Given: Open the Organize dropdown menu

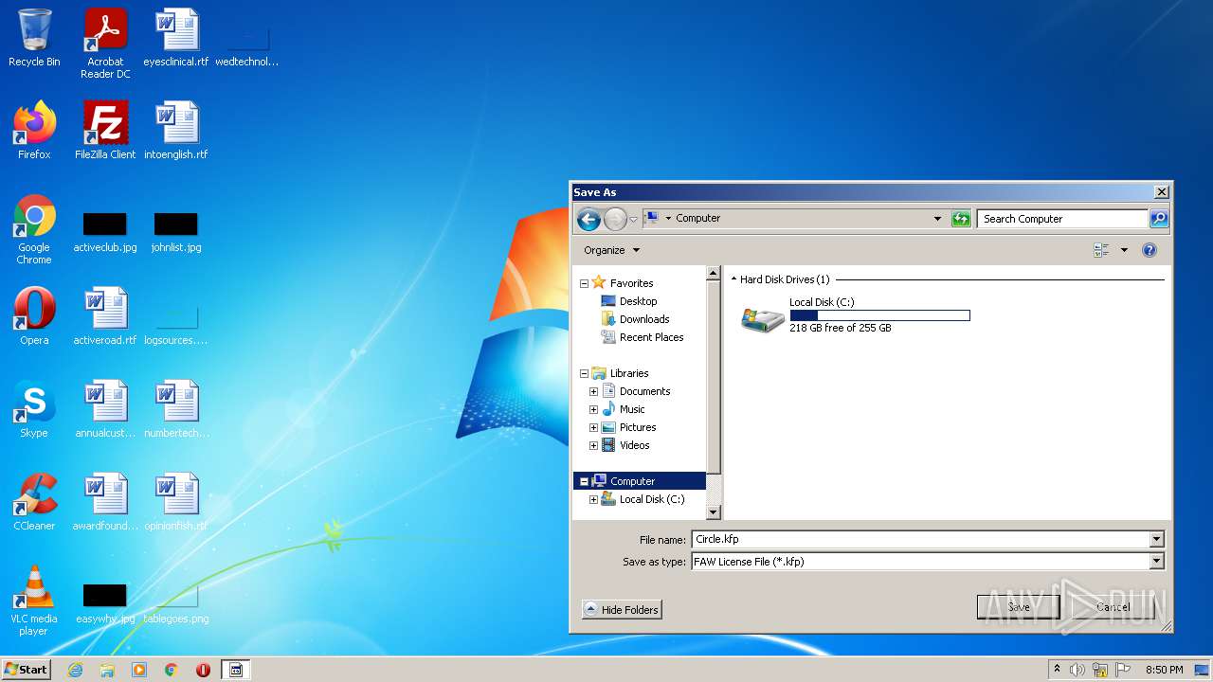Looking at the screenshot, I should coord(611,250).
